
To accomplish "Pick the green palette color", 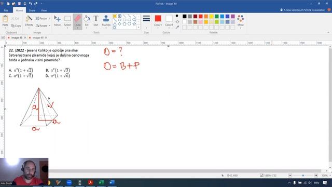I will (x=217, y=16).
